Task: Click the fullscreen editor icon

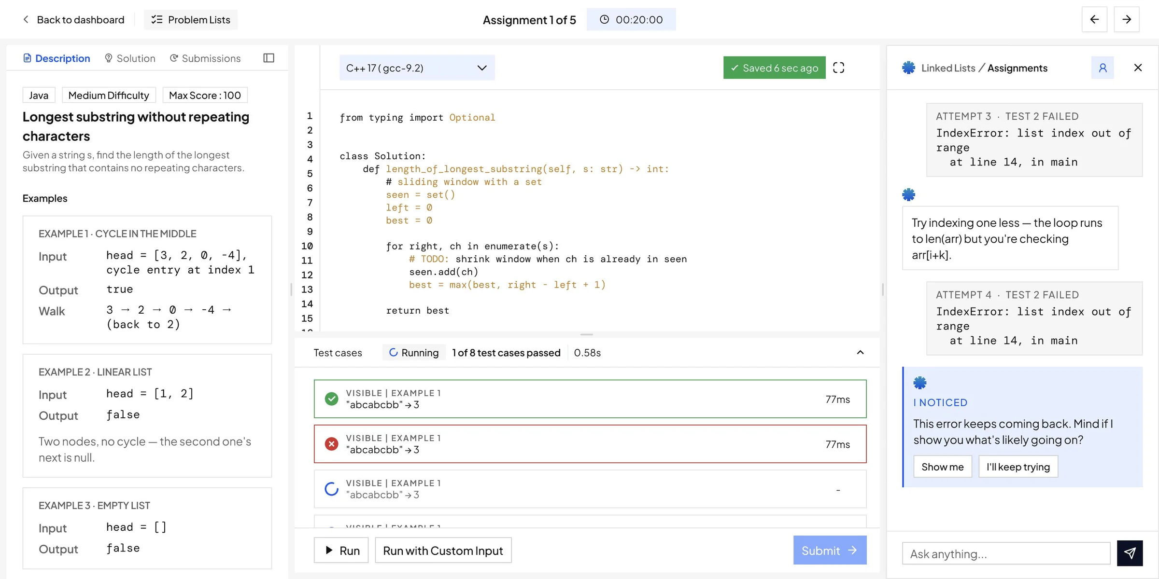Action: coord(838,68)
